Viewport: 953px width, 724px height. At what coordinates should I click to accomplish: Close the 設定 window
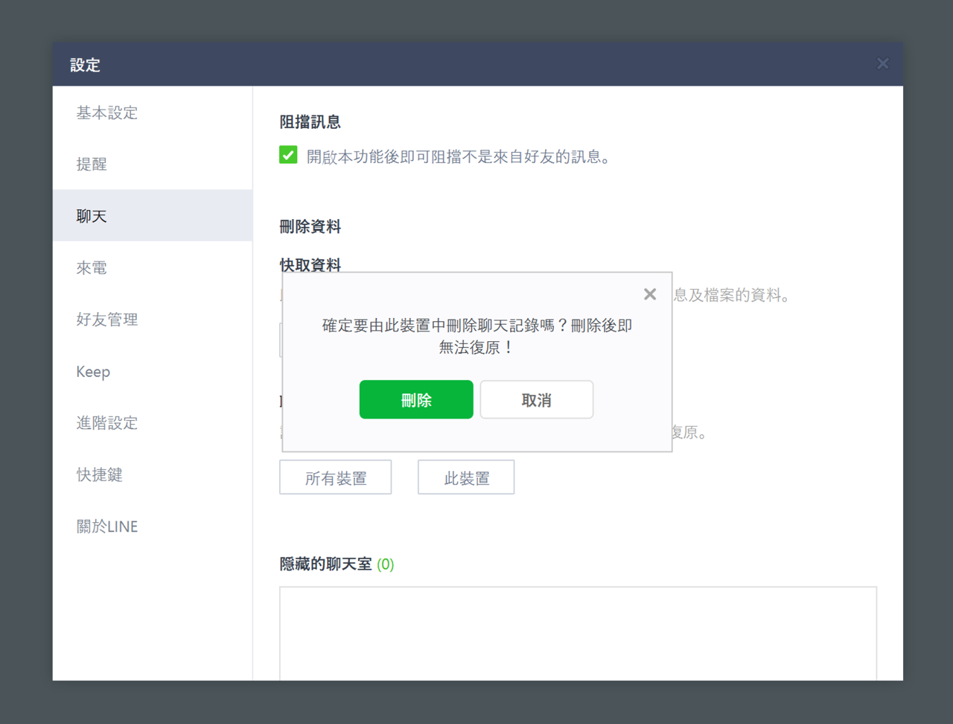[x=883, y=64]
